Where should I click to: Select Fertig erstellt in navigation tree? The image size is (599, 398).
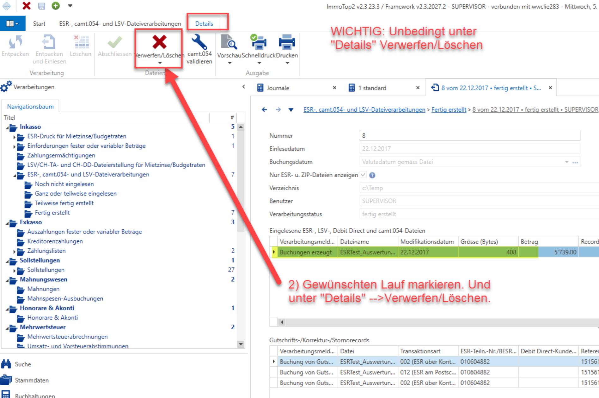[52, 213]
